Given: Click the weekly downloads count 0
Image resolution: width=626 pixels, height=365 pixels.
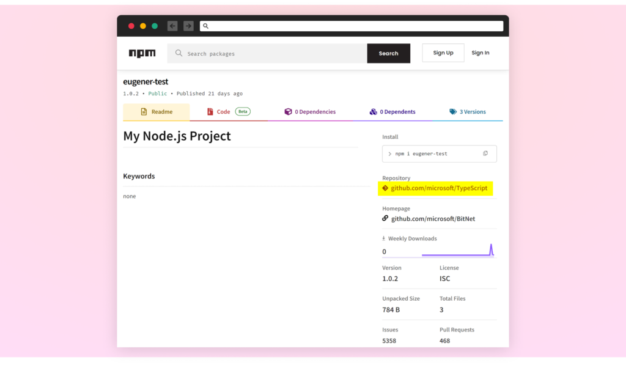Looking at the screenshot, I should pos(384,251).
